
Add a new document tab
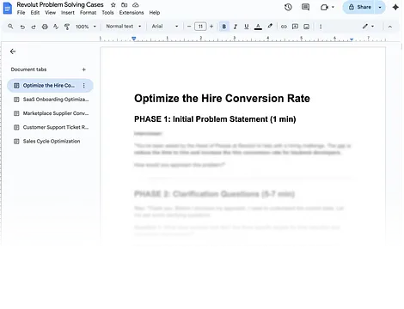(84, 70)
